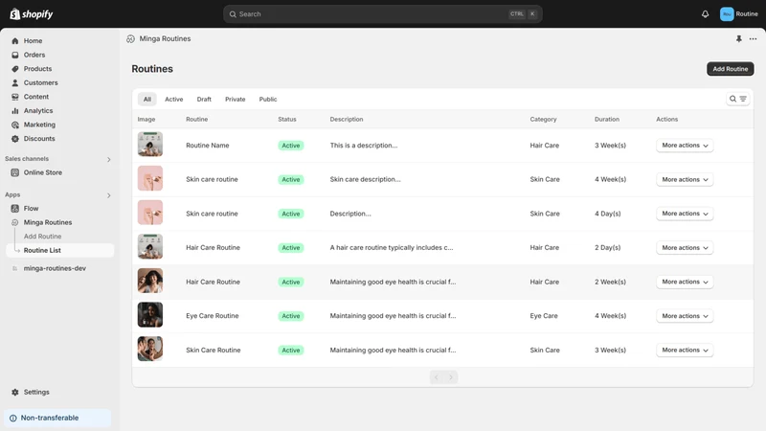Open the Routine account avatar
This screenshot has width=766, height=431.
pos(727,14)
